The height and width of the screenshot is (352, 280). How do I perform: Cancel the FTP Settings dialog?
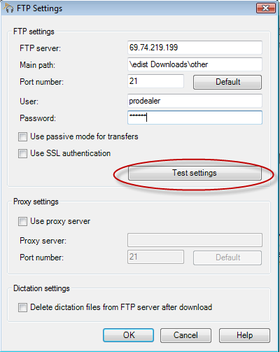[x=185, y=335]
